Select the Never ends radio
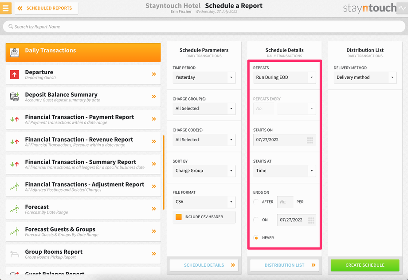 point(256,238)
